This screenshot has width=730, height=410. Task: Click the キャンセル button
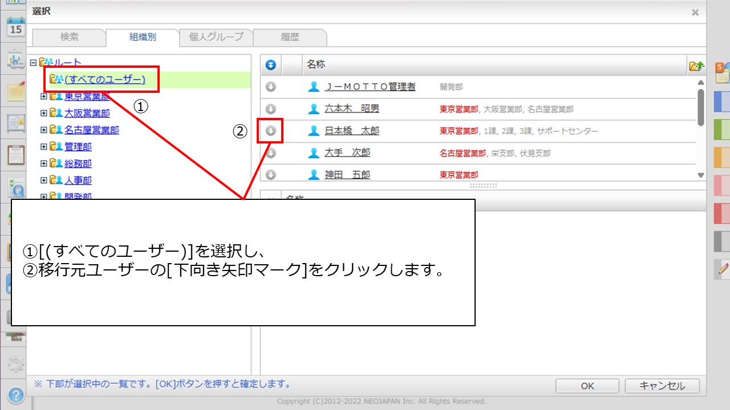coord(662,386)
